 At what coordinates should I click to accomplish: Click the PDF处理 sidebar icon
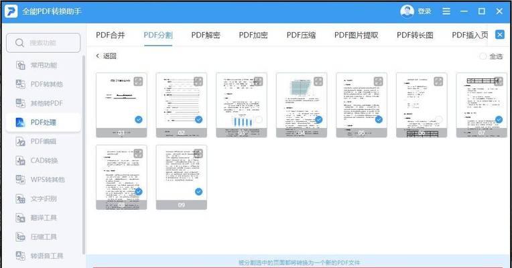(20, 123)
